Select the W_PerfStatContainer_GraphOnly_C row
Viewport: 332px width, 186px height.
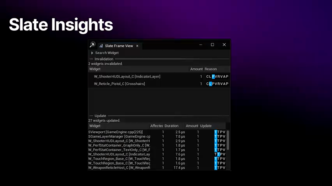click(x=119, y=145)
